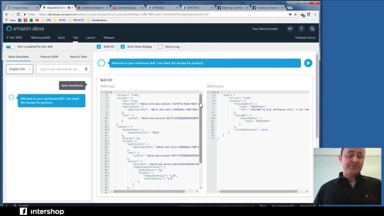Close the Amazon Alexa browser tab
This screenshot has width=384, height=216.
pos(37,8)
